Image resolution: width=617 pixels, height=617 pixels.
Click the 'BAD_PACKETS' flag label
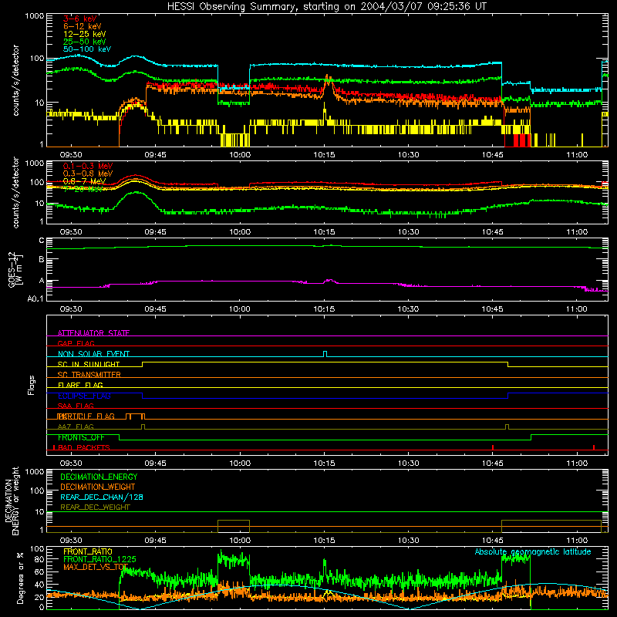(83, 447)
